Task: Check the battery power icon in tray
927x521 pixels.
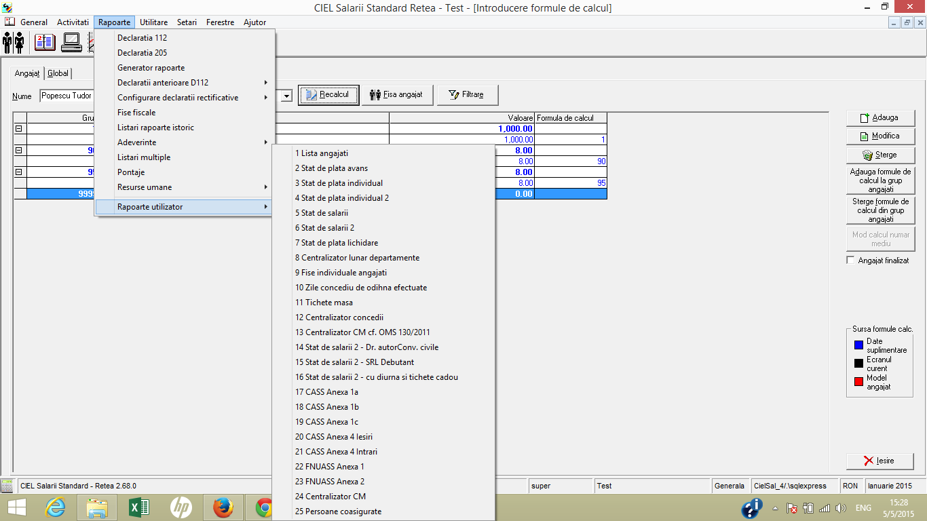Action: (x=808, y=508)
